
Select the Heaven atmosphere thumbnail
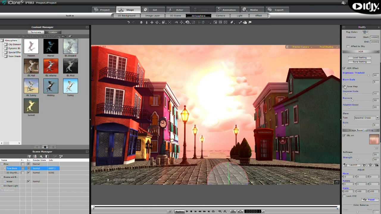click(31, 46)
